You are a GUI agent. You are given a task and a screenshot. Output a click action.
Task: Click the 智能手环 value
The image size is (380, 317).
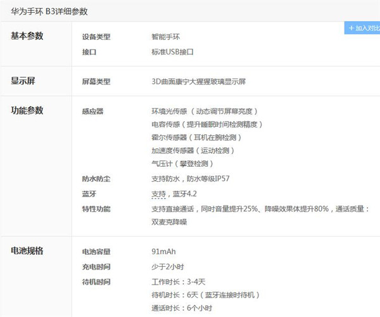pos(166,37)
